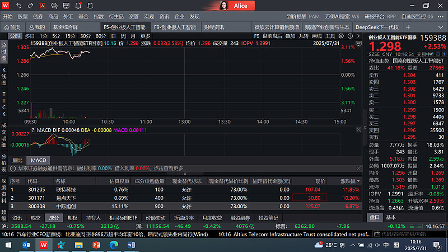Close the 华泰证券 info notice bar

click(x=358, y=169)
